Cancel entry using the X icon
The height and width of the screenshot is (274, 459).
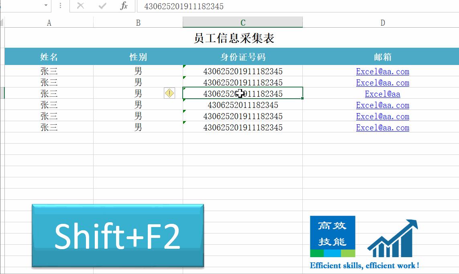[80, 6]
